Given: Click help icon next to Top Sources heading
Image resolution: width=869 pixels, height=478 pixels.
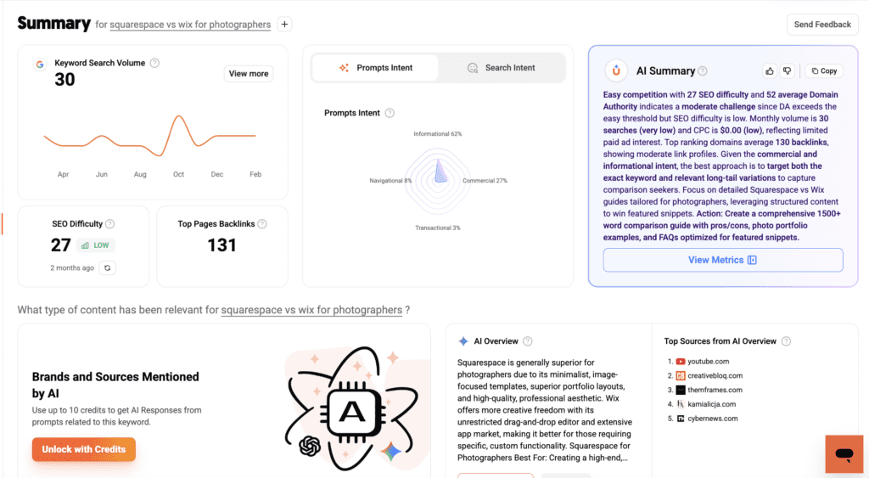Looking at the screenshot, I should point(786,341).
